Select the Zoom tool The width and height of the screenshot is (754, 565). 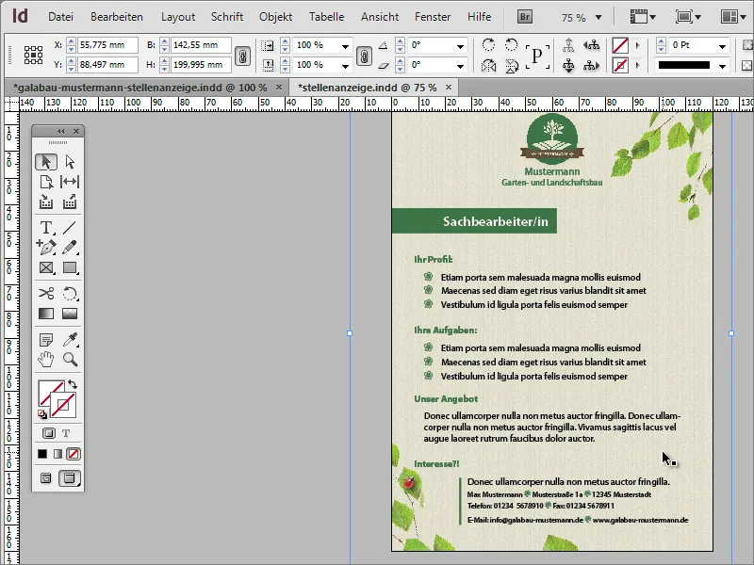pyautogui.click(x=70, y=360)
